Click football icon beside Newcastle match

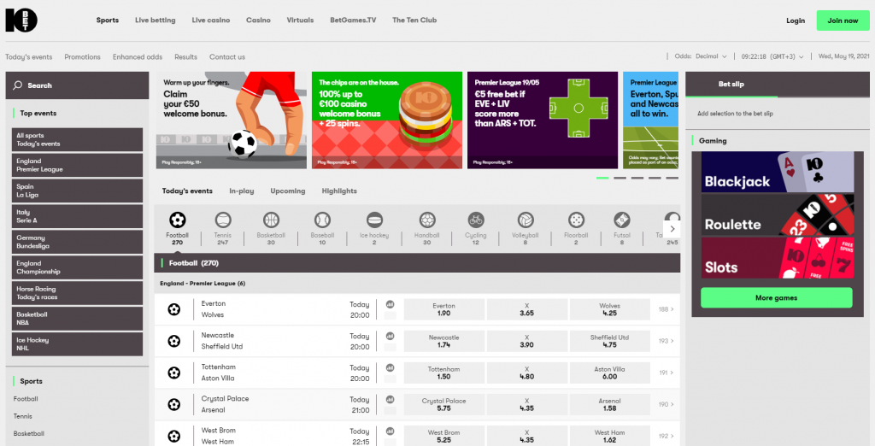(174, 341)
